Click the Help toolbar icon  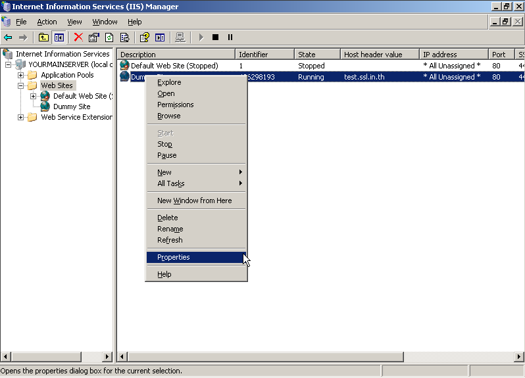144,37
